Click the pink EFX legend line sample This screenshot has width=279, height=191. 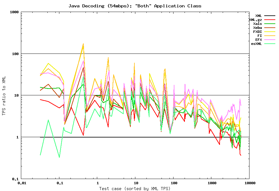[270, 40]
